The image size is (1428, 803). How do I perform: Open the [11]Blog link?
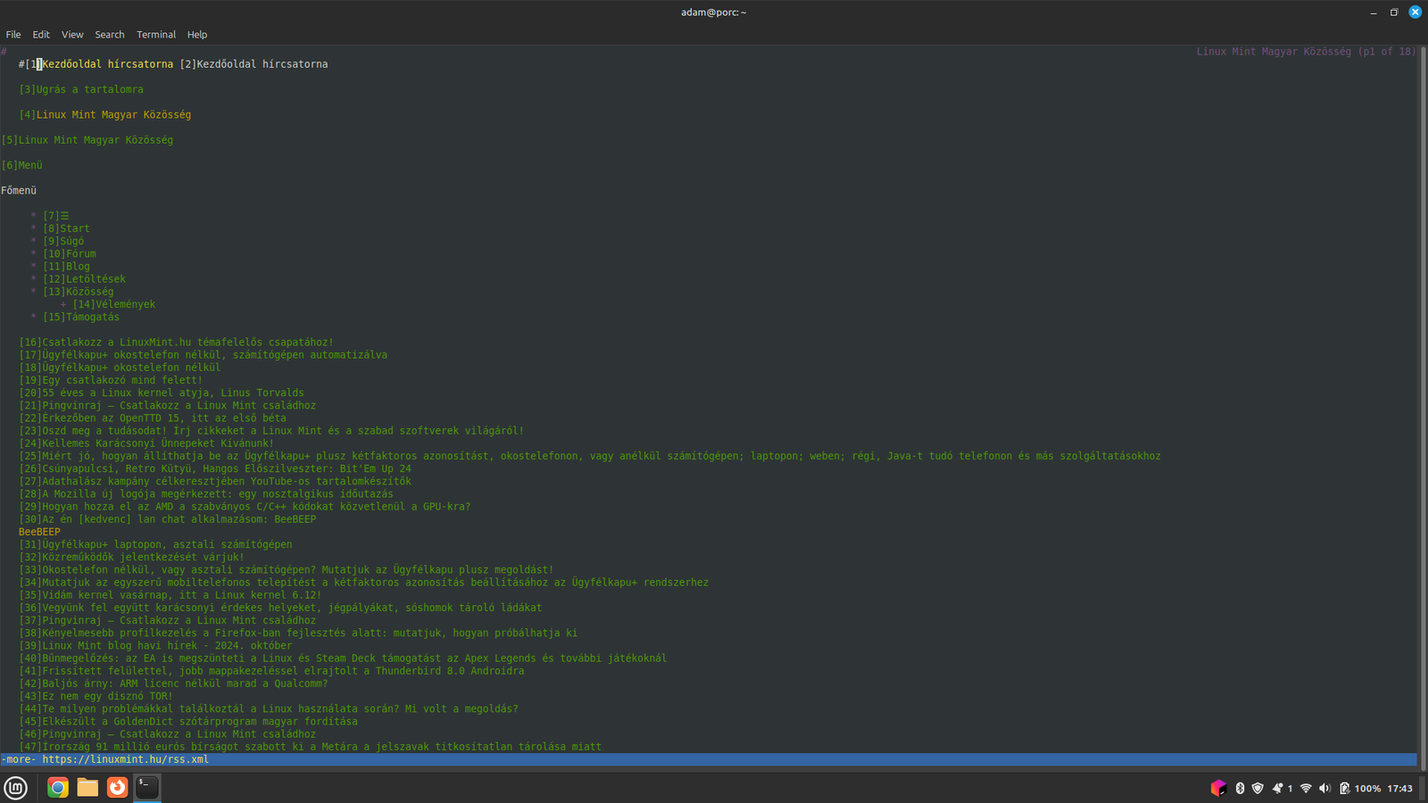pos(67,266)
